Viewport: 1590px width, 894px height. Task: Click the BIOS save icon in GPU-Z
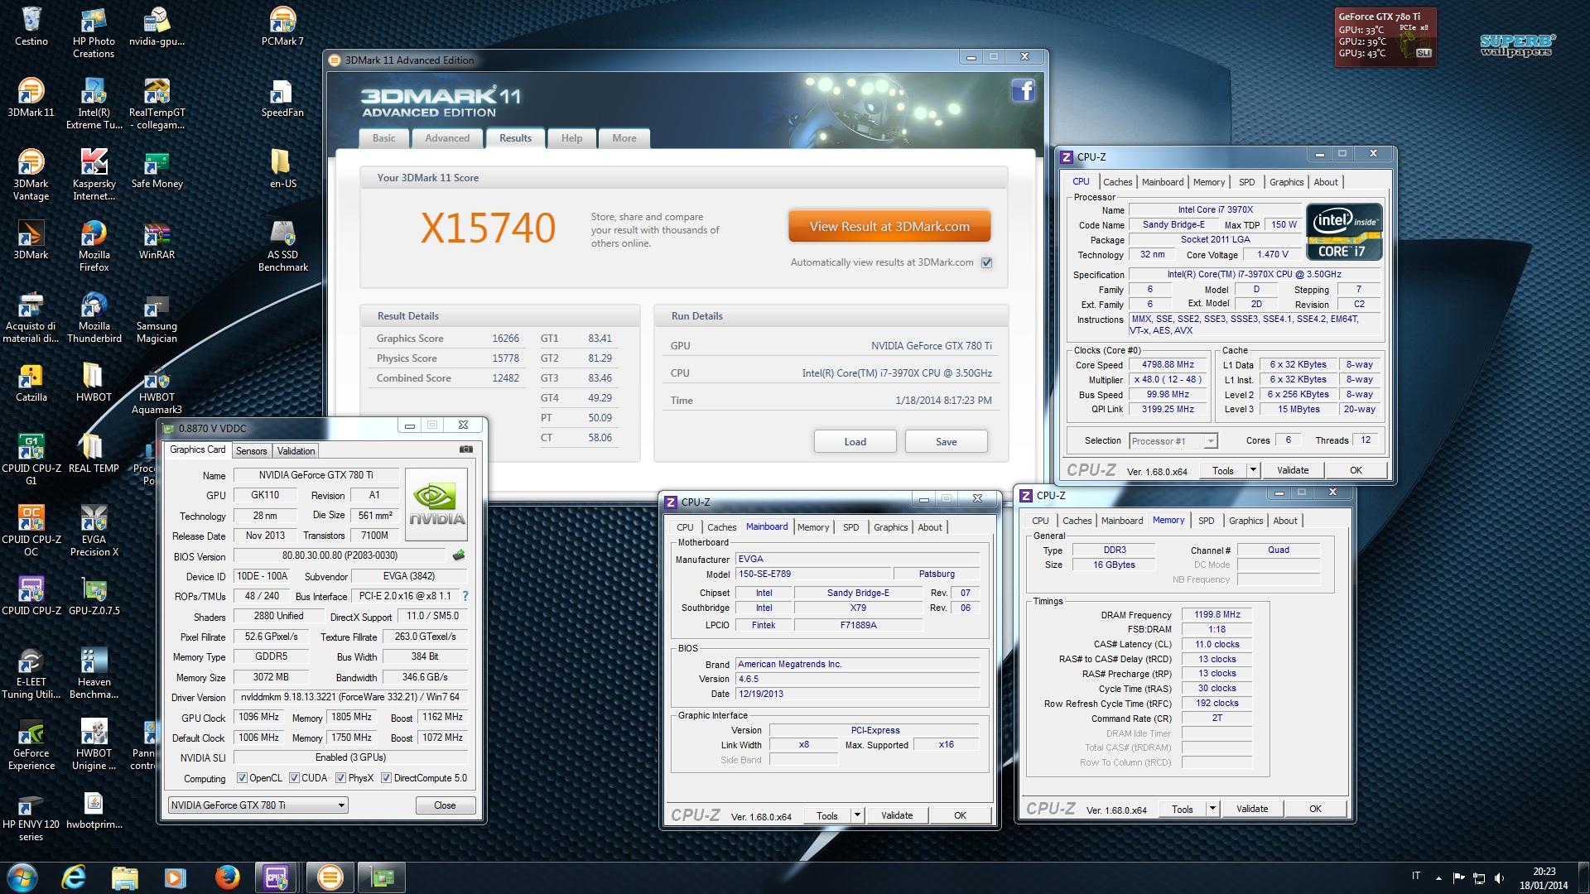point(459,555)
